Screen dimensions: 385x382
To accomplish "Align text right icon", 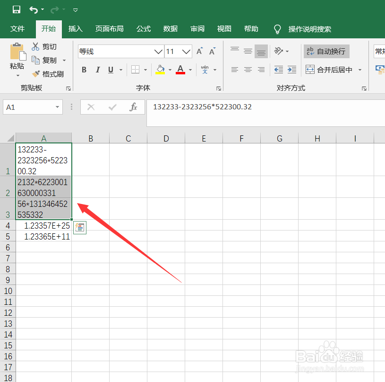I will (261, 70).
